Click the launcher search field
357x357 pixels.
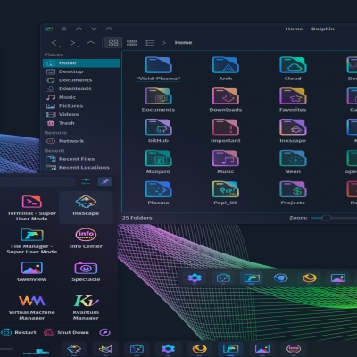[37, 181]
